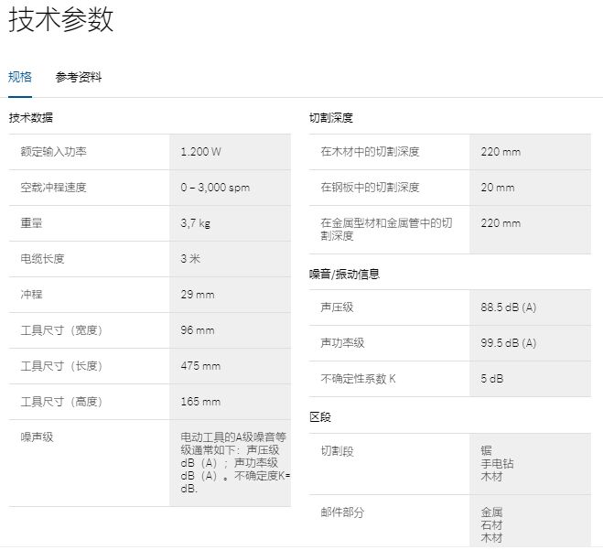The width and height of the screenshot is (603, 550).
Task: Click the 噪音/振动信息 section heading
Action: click(344, 274)
